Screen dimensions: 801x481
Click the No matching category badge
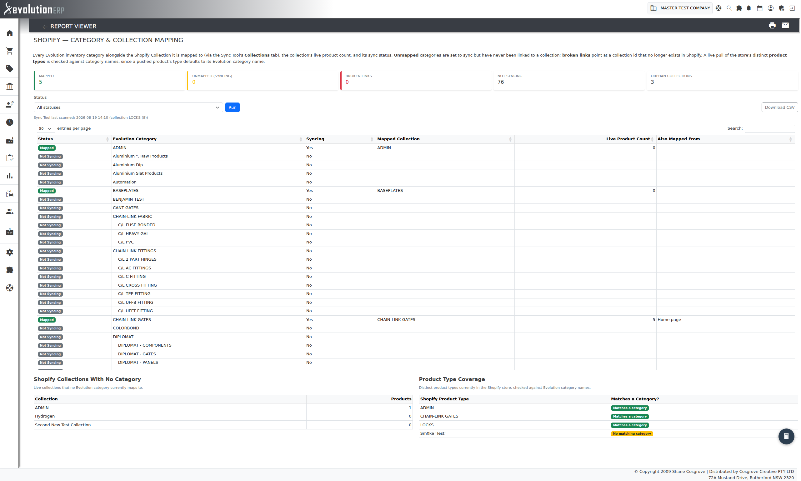tap(632, 434)
